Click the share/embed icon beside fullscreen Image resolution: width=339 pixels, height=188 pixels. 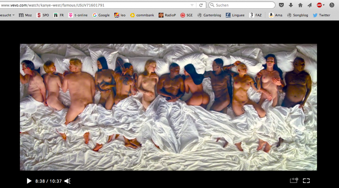294,180
